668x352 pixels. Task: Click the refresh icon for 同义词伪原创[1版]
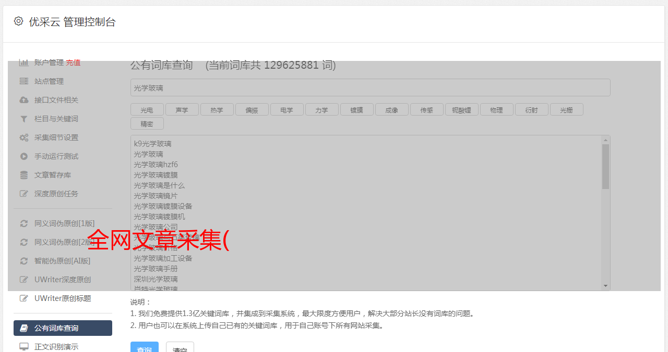tap(24, 223)
